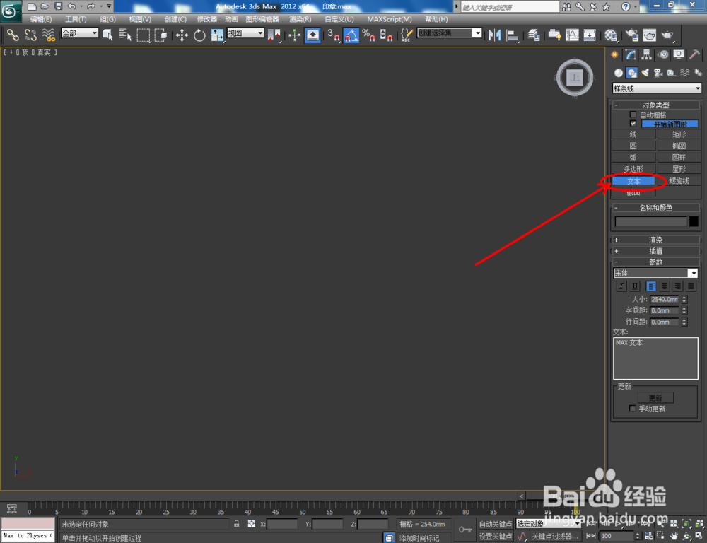Open the 宋体 font dropdown
This screenshot has width=707, height=543.
(x=655, y=273)
